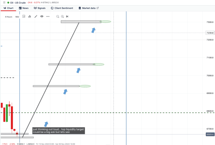Select the large green candle
This screenshot has width=215, height=145.
[x=7, y=113]
